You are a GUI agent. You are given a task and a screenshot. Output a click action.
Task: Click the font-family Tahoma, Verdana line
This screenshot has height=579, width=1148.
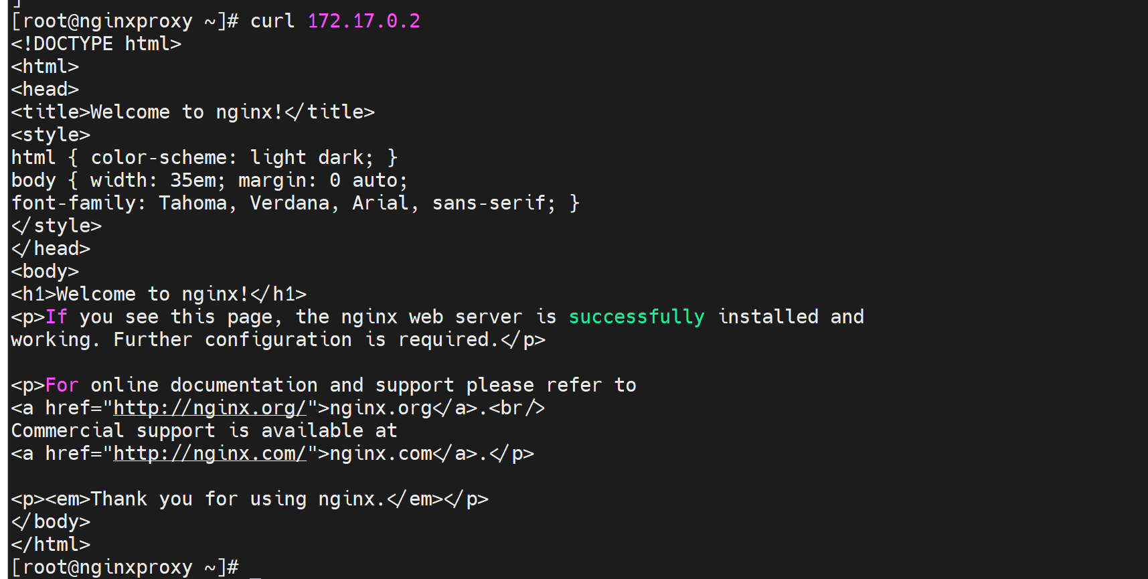(295, 203)
